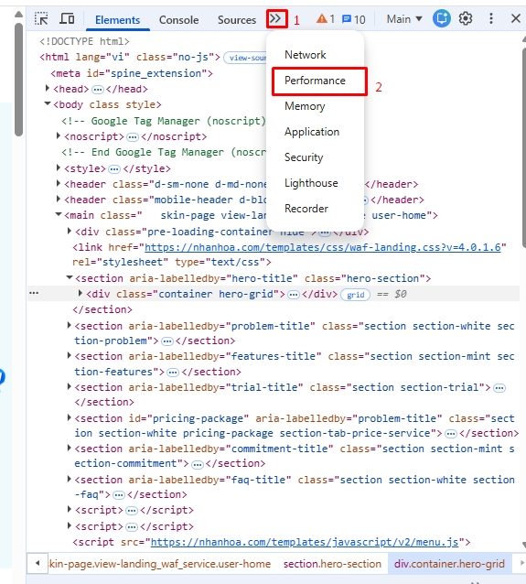This screenshot has height=584, width=526.
Task: Select Application from the overflow menu
Action: click(x=312, y=132)
